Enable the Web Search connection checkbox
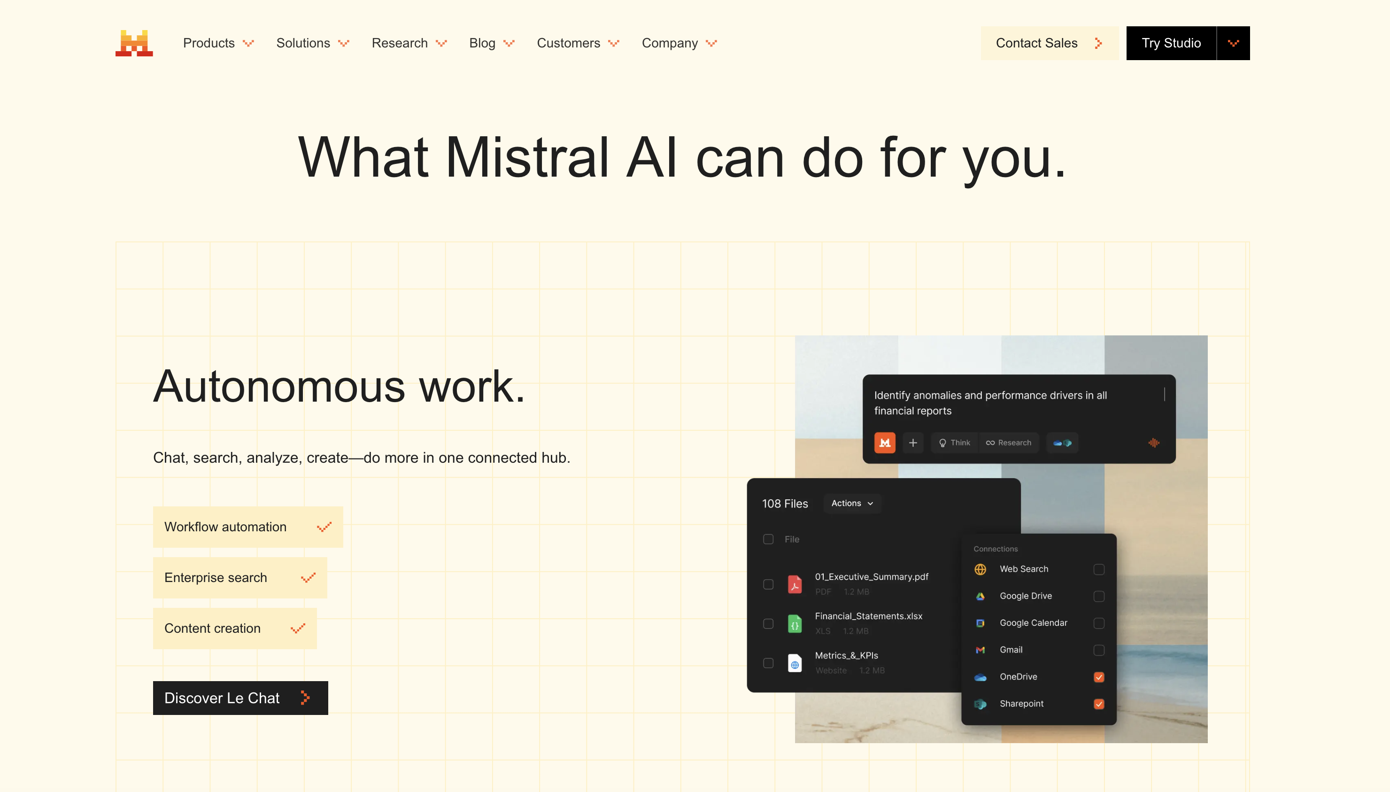This screenshot has height=792, width=1390. 1098,569
